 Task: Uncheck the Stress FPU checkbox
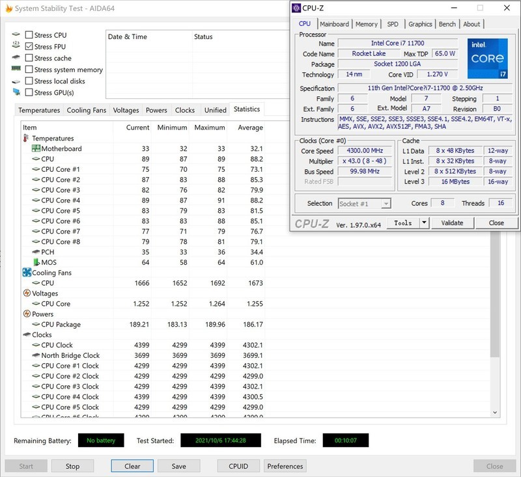pos(29,47)
